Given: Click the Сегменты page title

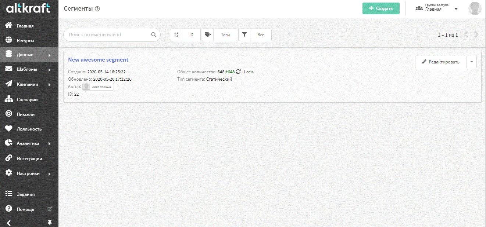Looking at the screenshot, I should pyautogui.click(x=78, y=9).
